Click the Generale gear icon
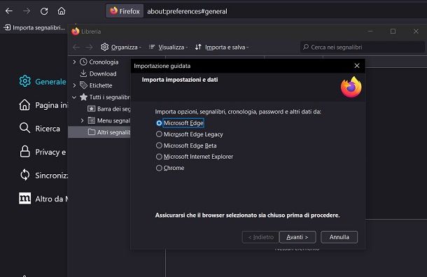 pos(24,81)
